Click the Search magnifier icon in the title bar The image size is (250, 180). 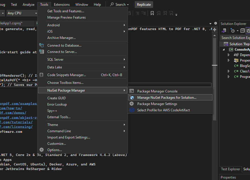click(112, 4)
